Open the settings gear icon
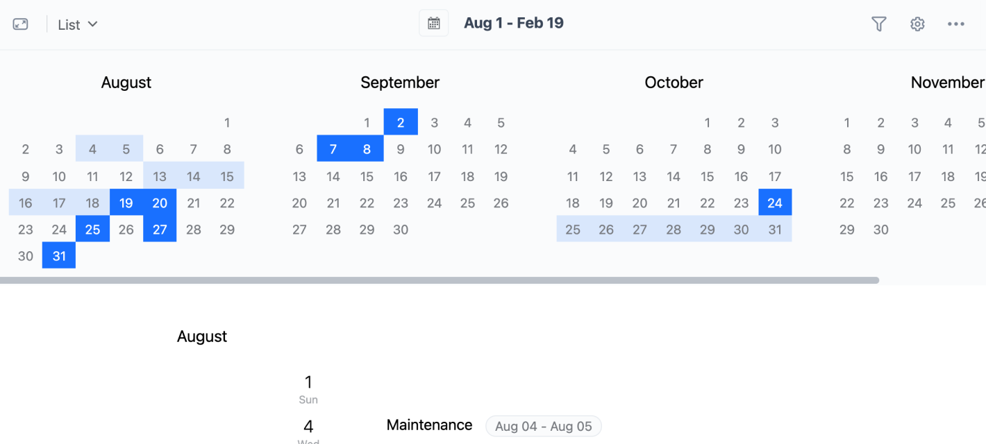This screenshot has width=986, height=444. 917,24
